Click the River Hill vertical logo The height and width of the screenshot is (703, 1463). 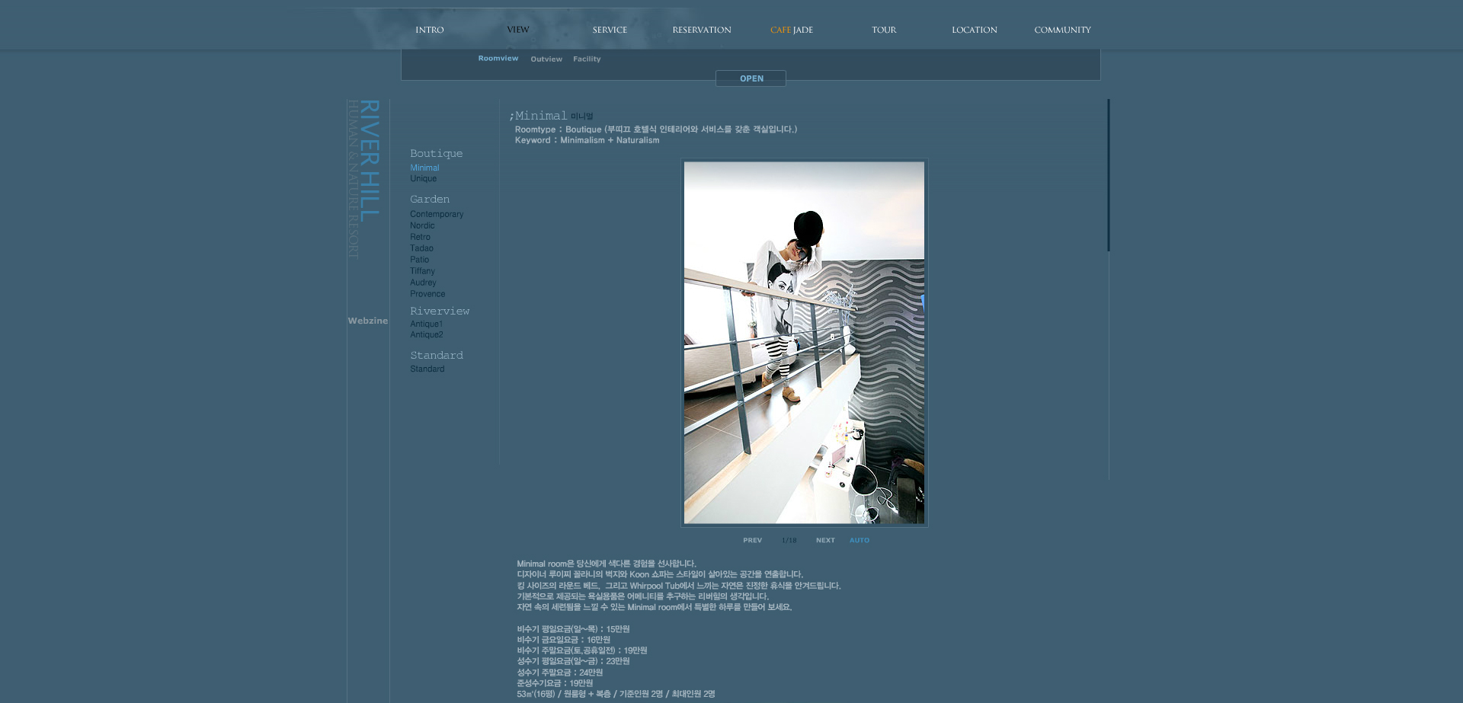click(x=364, y=179)
